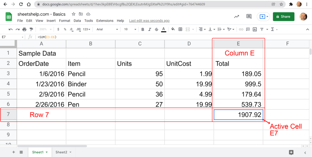Open the Last edit was seconds ago link

click(x=149, y=21)
